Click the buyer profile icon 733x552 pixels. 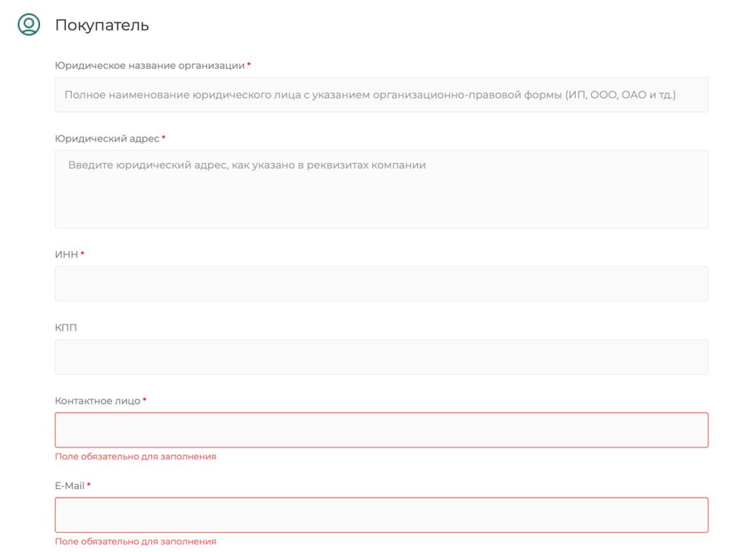(29, 25)
